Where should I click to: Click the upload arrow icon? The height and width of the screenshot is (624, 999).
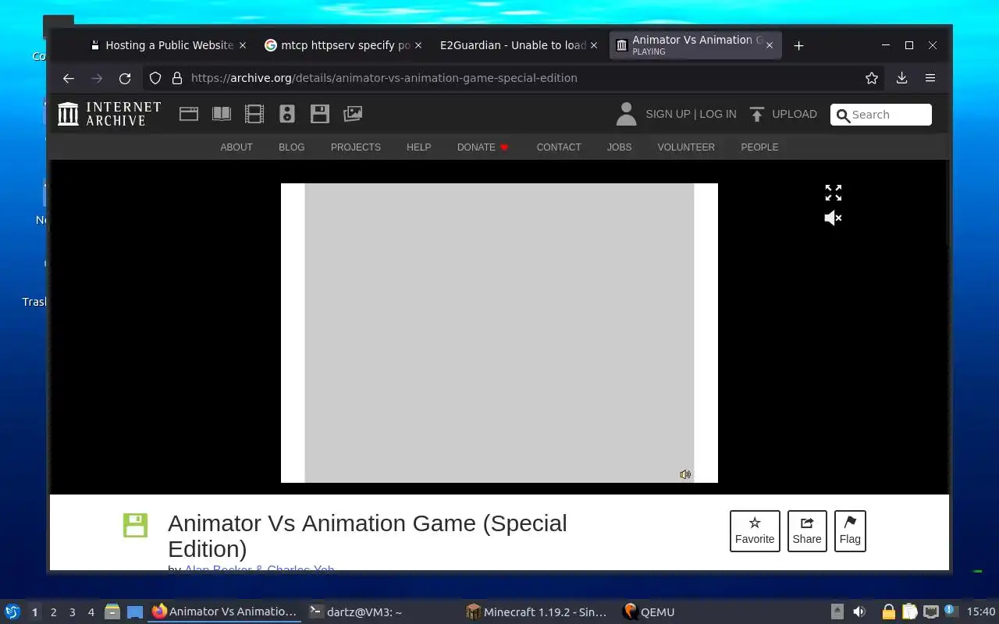coord(756,115)
